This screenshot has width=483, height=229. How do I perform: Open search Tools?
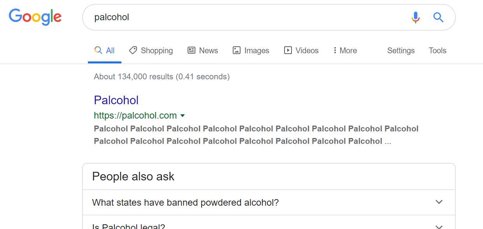437,51
